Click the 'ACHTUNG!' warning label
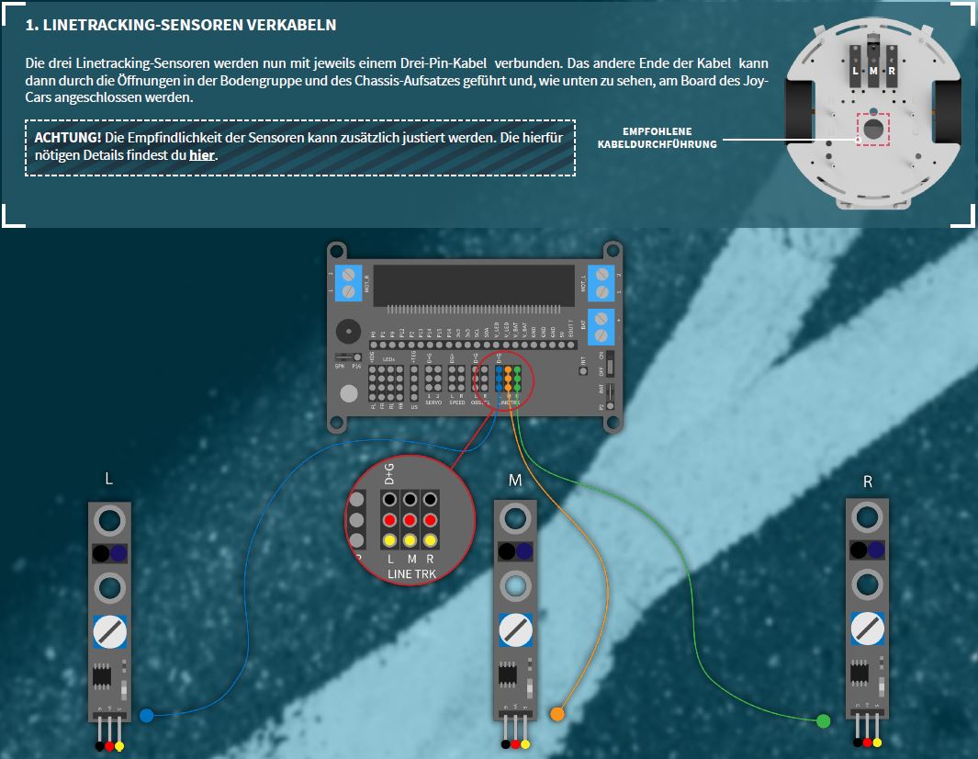 click(67, 137)
